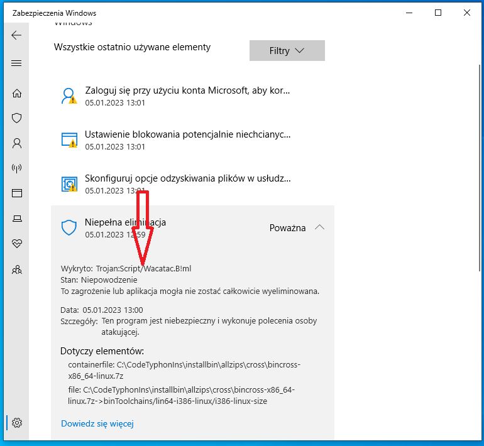
Task: Open the Dowiedz się więcej link
Action: 97,423
